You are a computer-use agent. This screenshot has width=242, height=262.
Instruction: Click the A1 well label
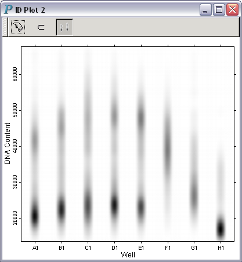[x=35, y=248]
